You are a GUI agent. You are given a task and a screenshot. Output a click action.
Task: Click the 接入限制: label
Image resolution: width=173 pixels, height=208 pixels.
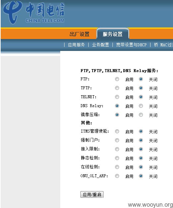coord(90,149)
